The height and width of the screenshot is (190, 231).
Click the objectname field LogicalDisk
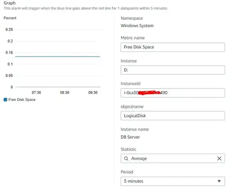click(x=173, y=116)
